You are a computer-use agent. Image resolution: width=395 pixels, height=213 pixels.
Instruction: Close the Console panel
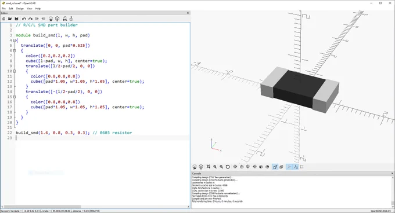392,174
